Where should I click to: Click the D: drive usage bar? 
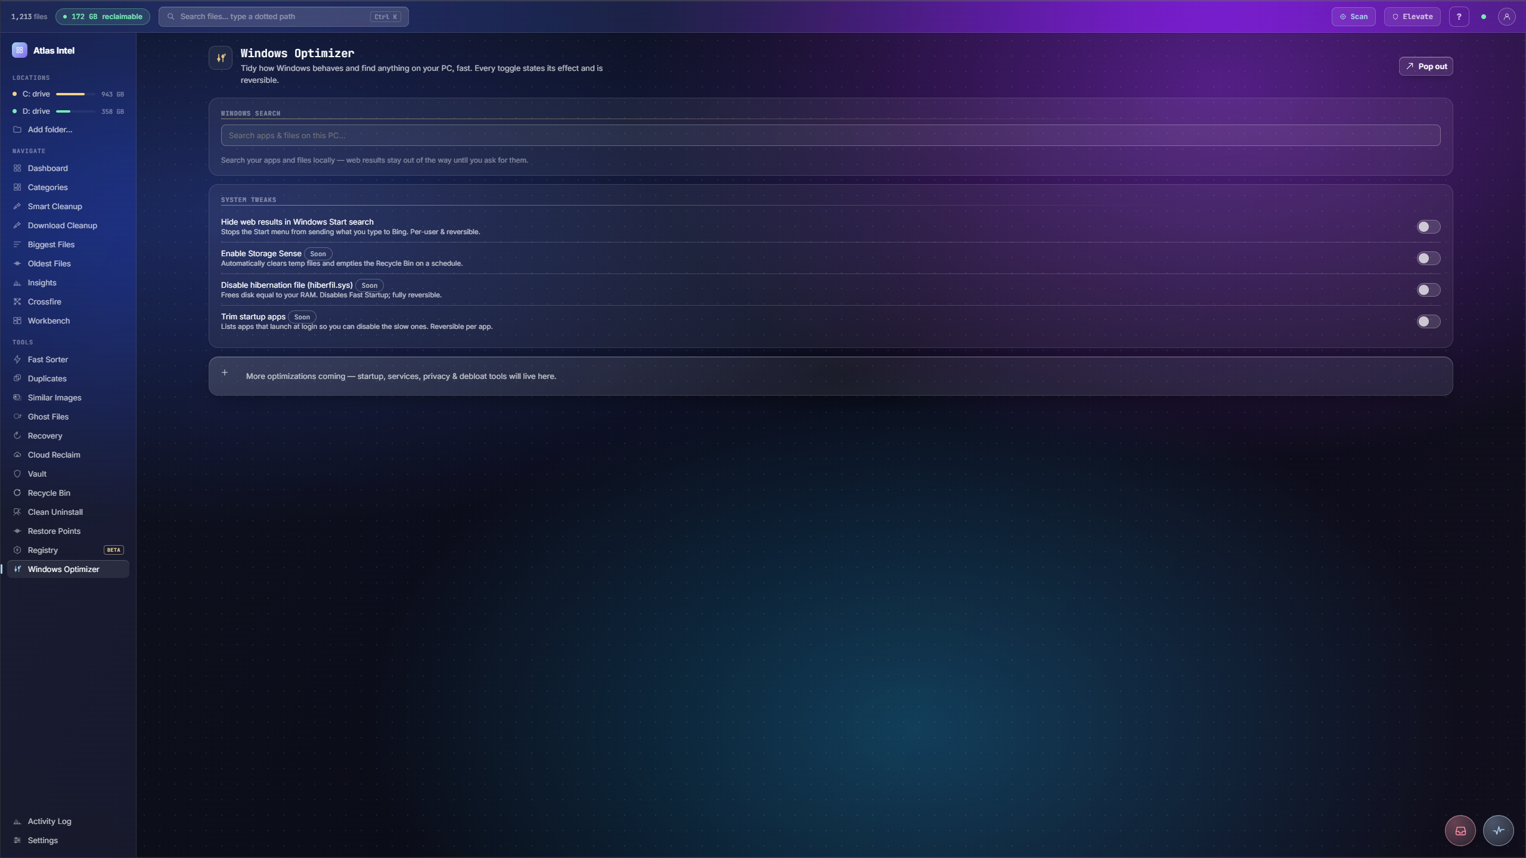coord(76,111)
